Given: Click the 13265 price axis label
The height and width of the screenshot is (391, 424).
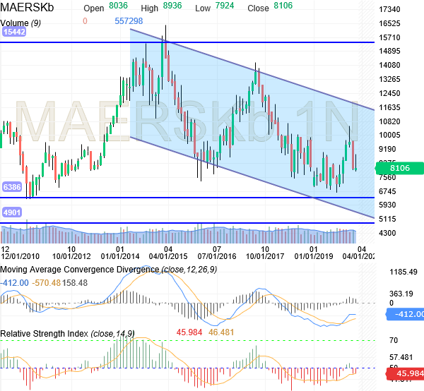Looking at the screenshot, I should point(389,79).
